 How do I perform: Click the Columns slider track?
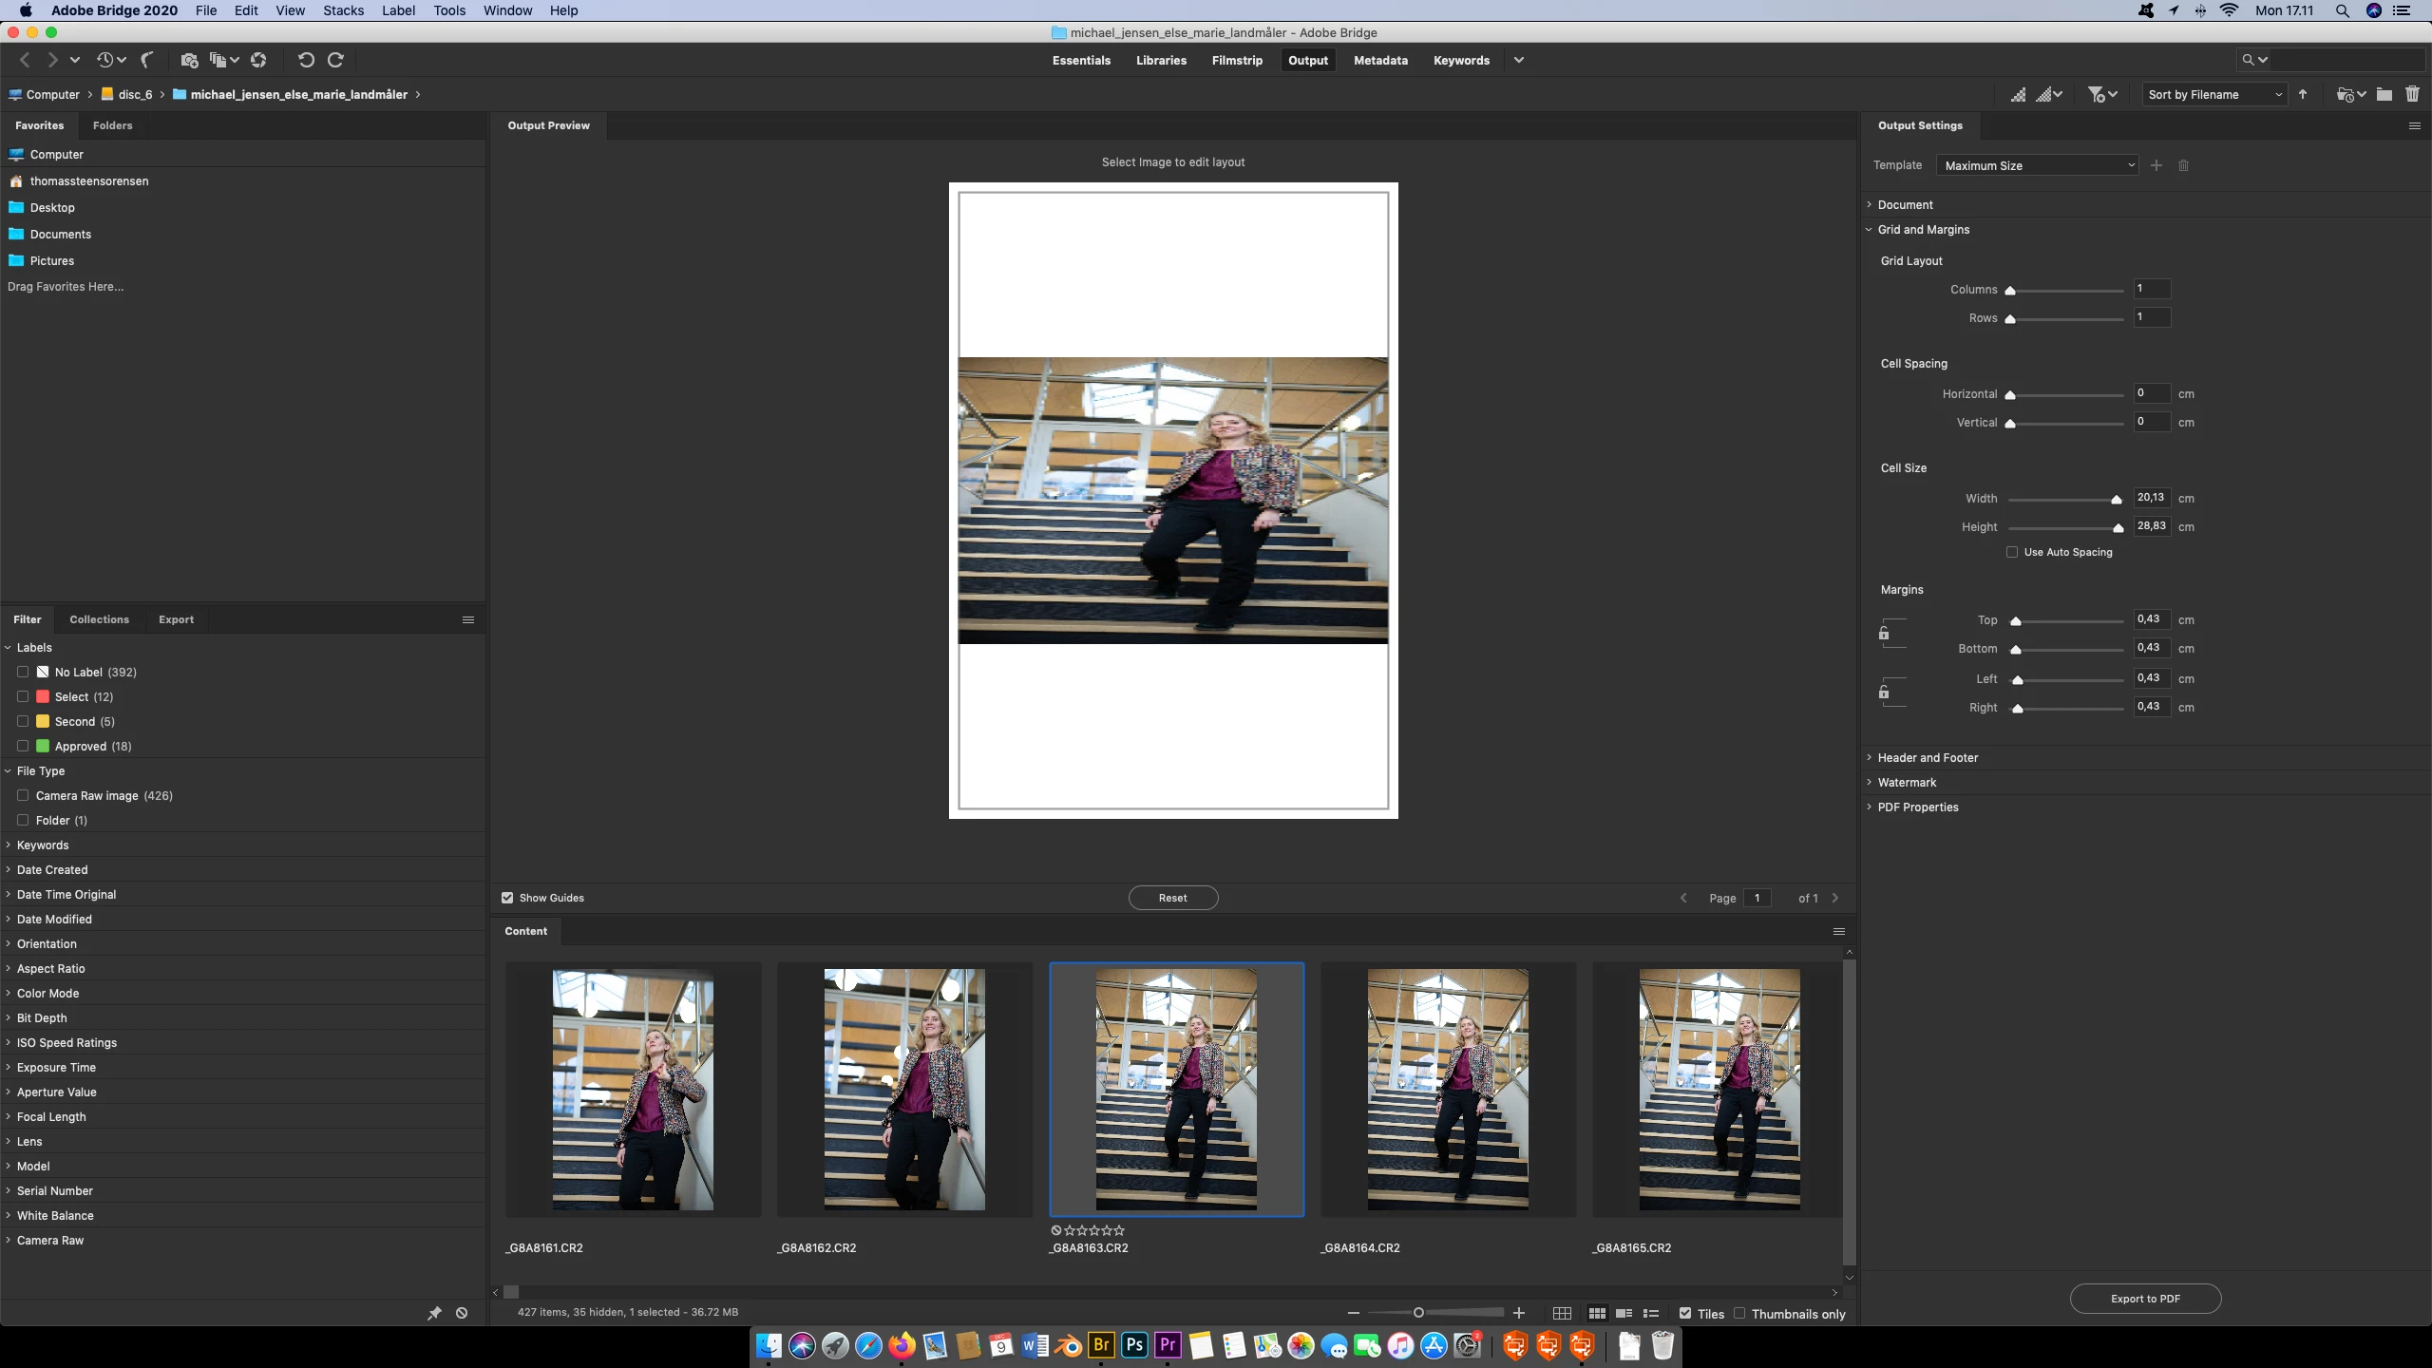[x=2066, y=291]
